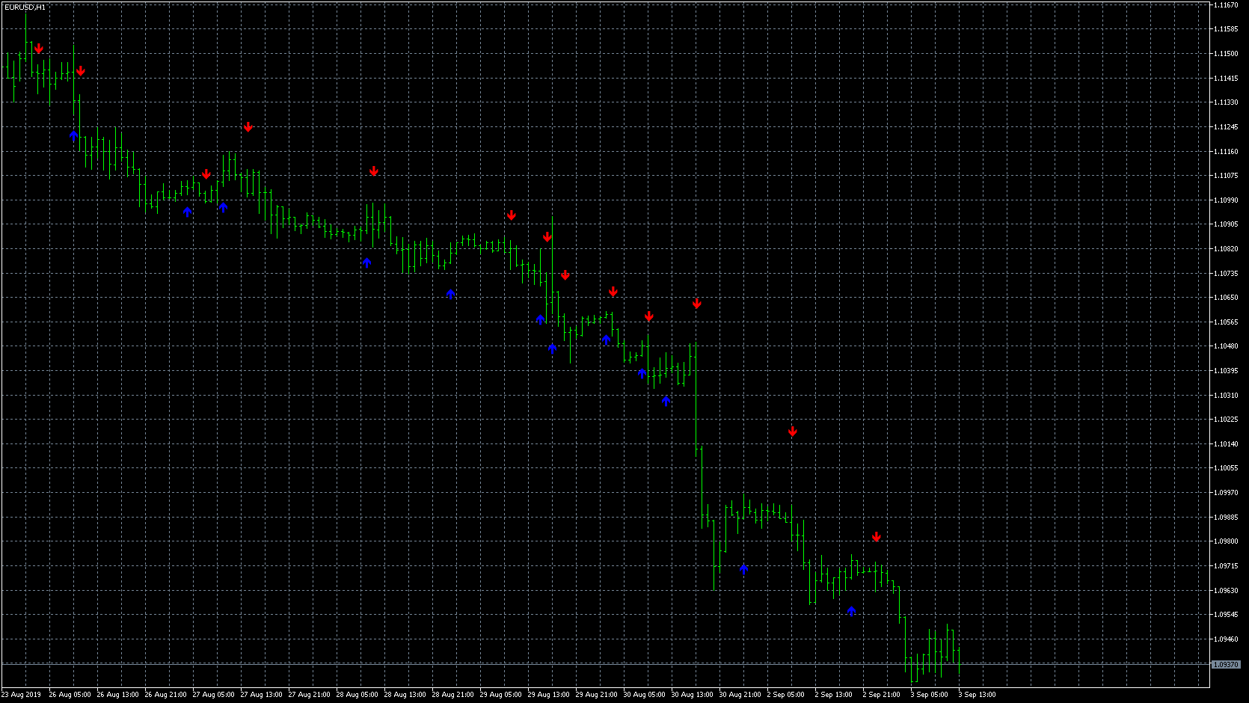The height and width of the screenshot is (703, 1249).
Task: Click the blue buy arrow near the 1.10310 level
Action: click(666, 401)
